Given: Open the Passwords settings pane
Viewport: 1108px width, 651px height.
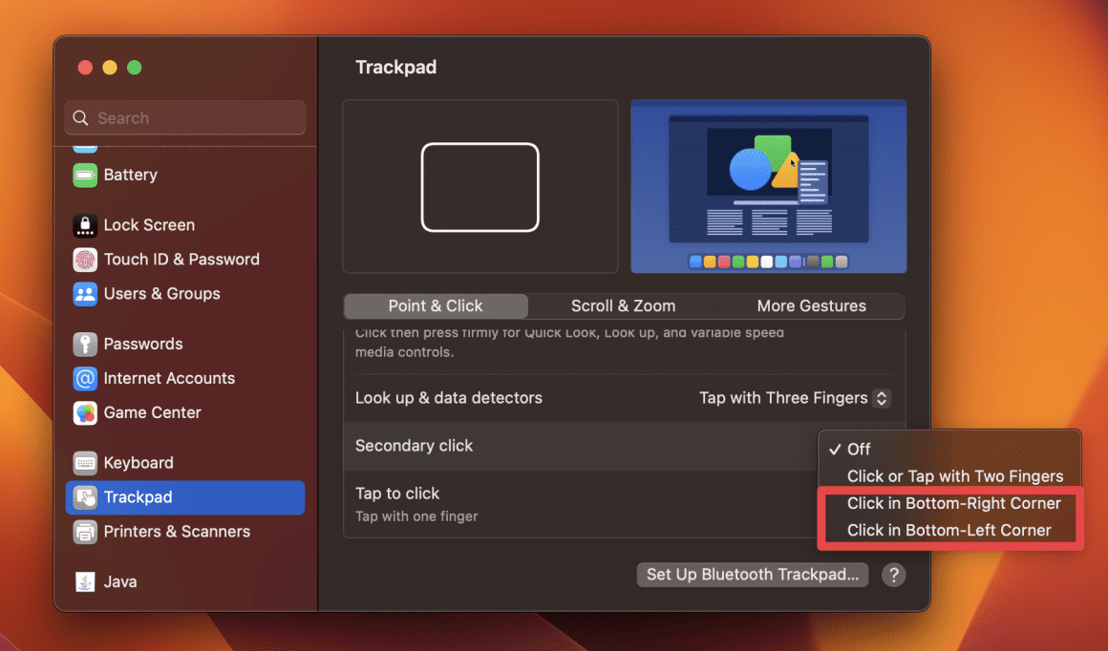Looking at the screenshot, I should 138,344.
